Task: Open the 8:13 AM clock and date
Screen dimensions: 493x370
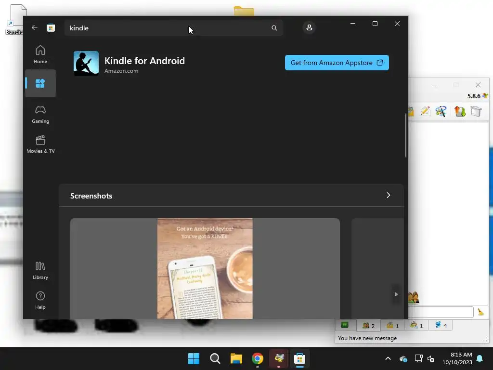Action: pos(457,358)
